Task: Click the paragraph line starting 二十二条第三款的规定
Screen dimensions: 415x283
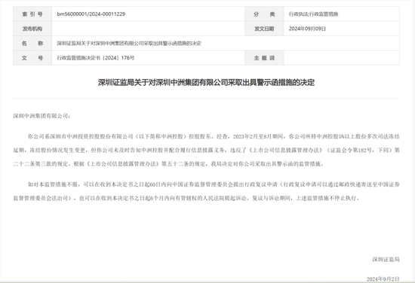Action: click(168, 164)
